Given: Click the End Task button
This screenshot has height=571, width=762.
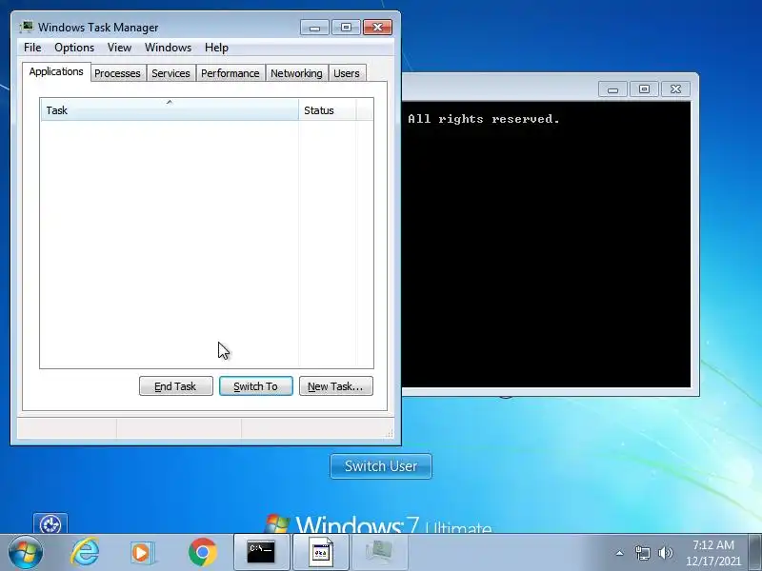Looking at the screenshot, I should click(x=176, y=386).
